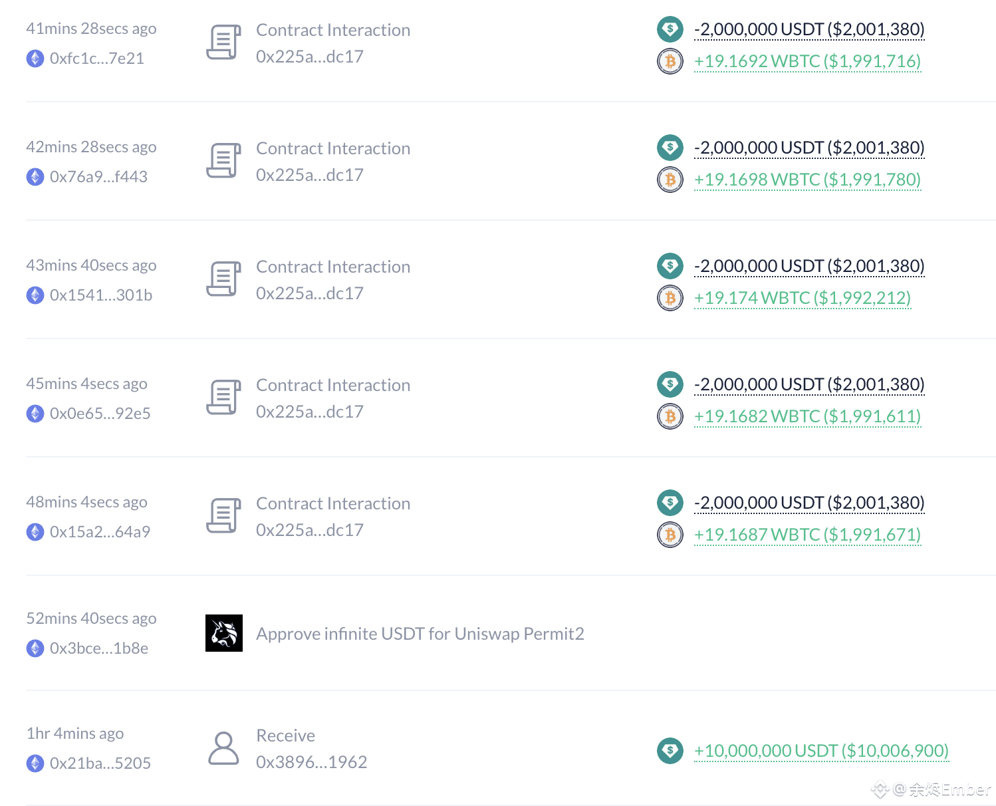The width and height of the screenshot is (996, 806).
Task: Click Contract Interaction label in 41mins 28secs row
Action: click(333, 30)
